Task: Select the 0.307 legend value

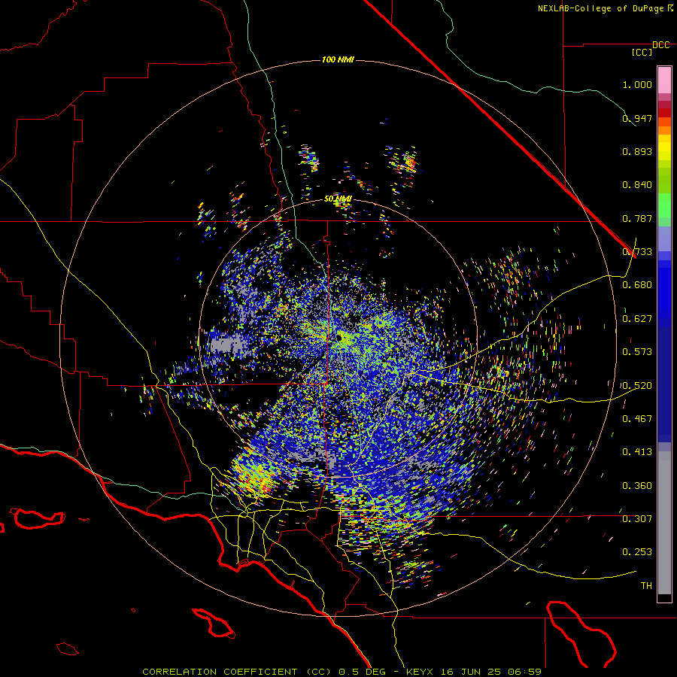Action: (x=637, y=519)
